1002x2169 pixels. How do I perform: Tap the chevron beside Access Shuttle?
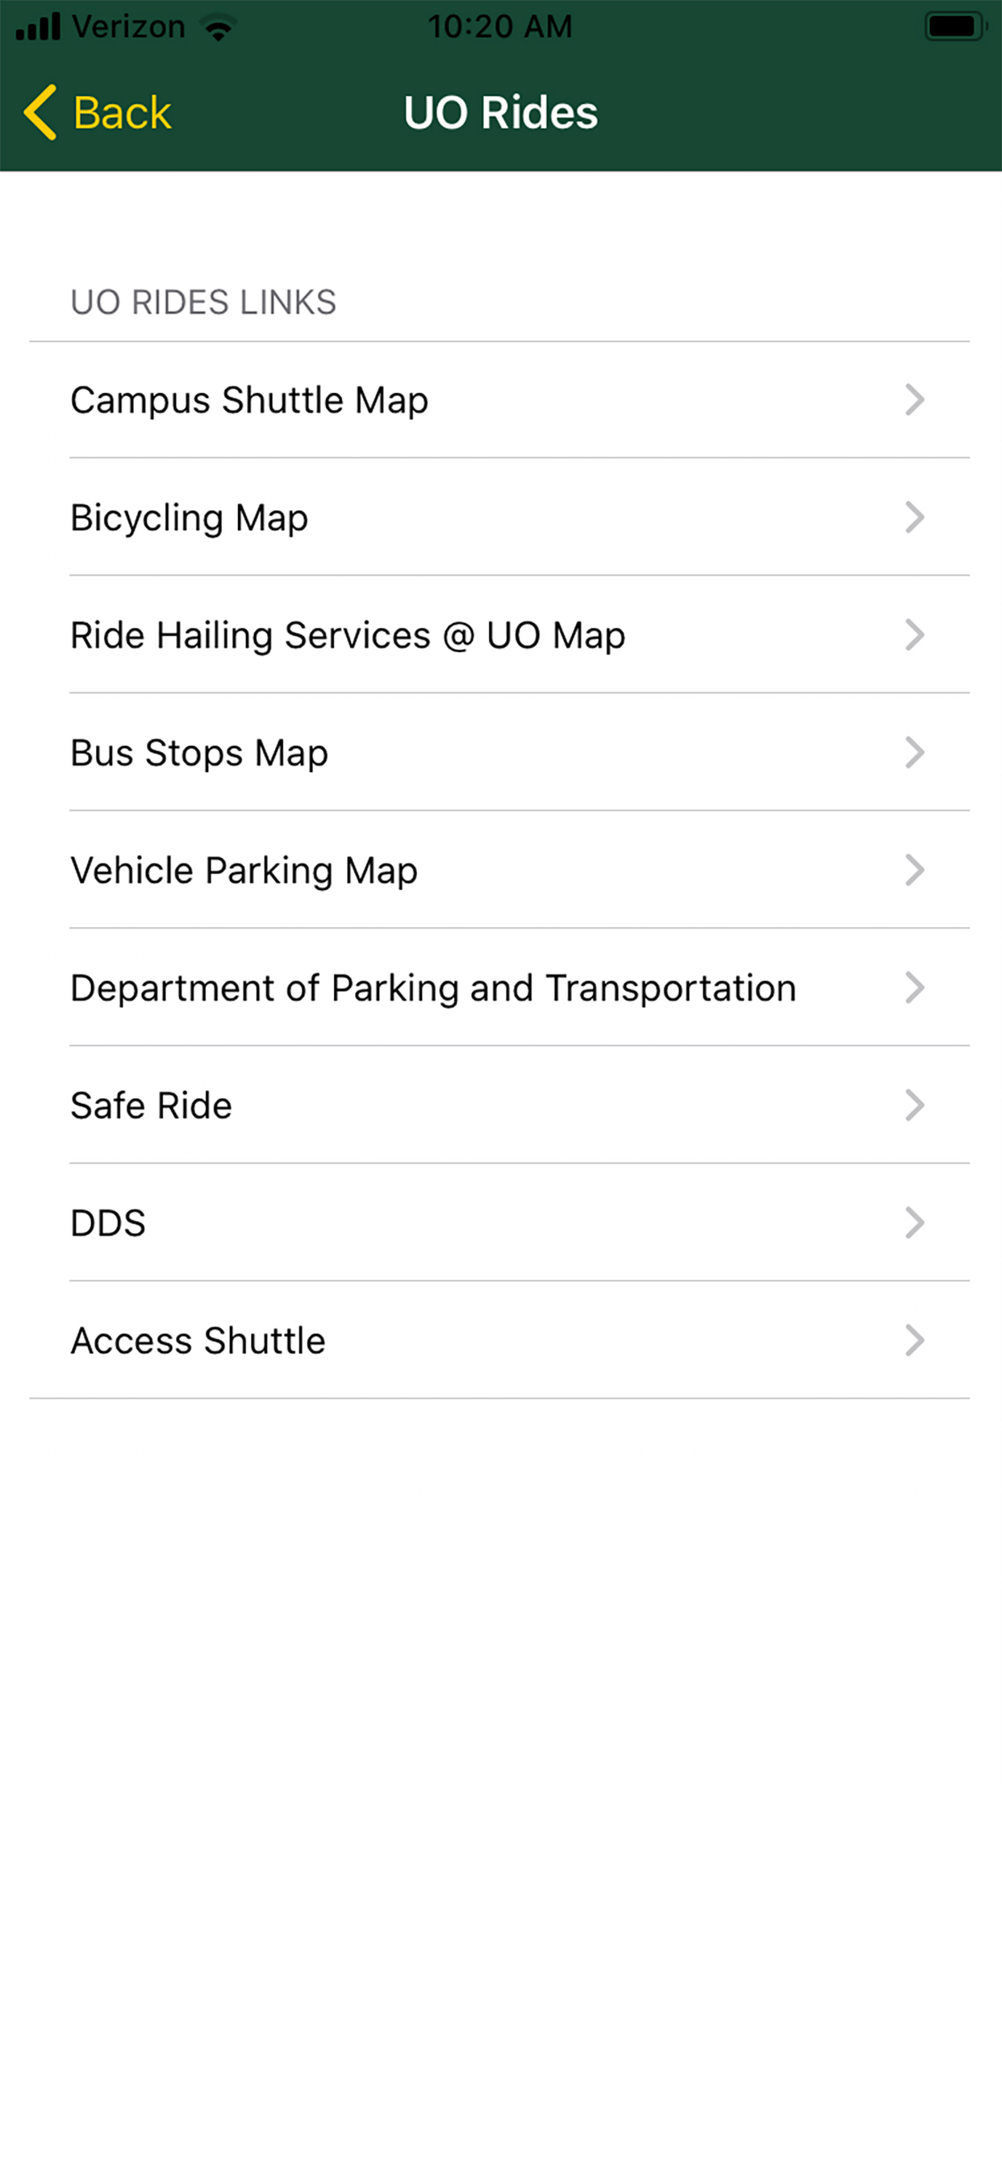coord(914,1340)
